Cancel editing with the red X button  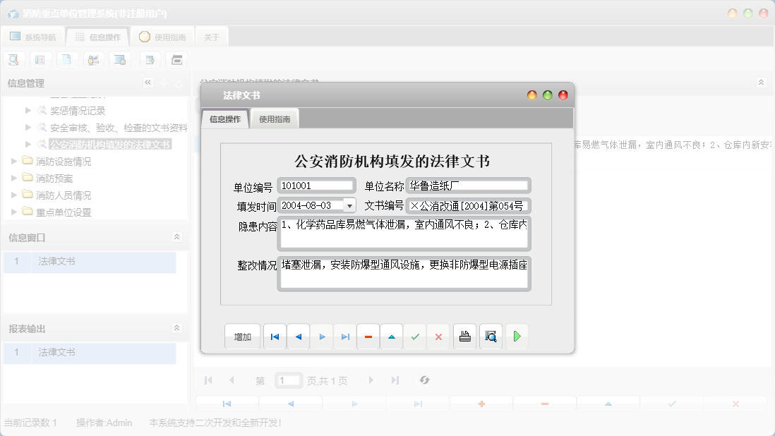[x=438, y=337]
